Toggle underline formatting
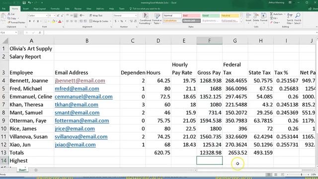This screenshot has height=179, width=318. [38, 21]
